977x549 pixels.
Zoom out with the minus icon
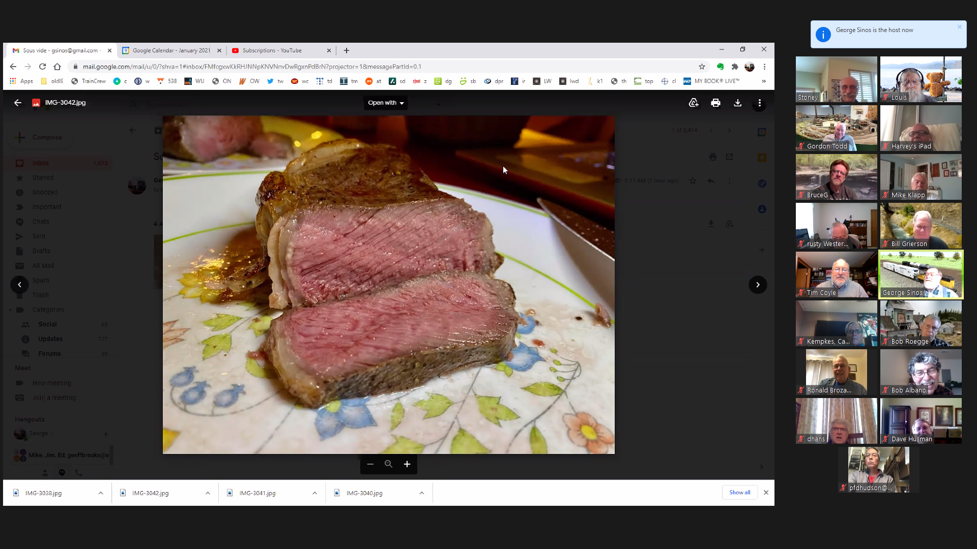(x=370, y=464)
